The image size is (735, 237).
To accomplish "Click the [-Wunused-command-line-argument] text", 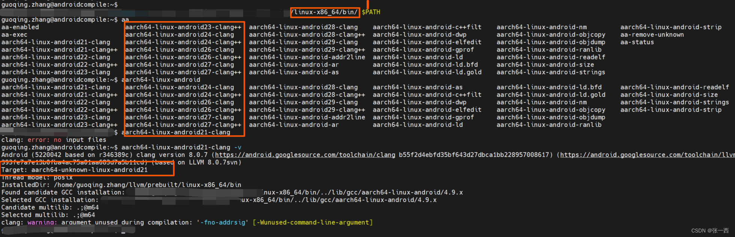I will click(313, 222).
